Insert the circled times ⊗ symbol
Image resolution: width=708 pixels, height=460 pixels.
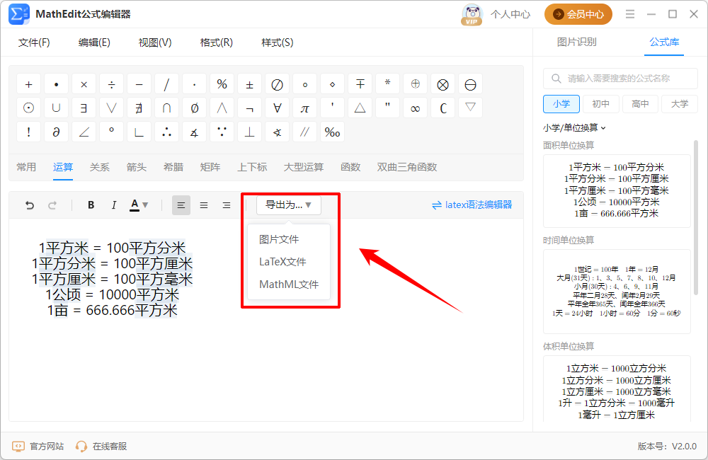click(443, 84)
